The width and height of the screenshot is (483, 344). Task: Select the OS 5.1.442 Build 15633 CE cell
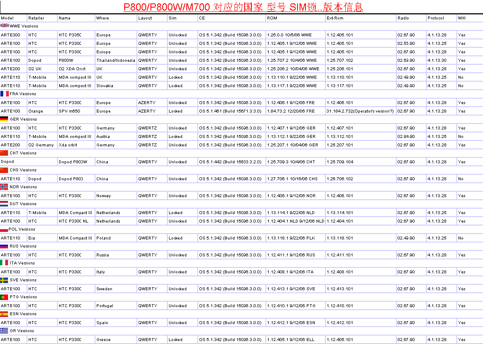[x=231, y=162]
